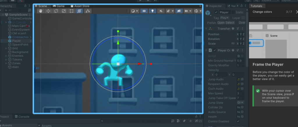Collapse the SampleScene root arrow
The image size is (298, 127).
click(3, 14)
